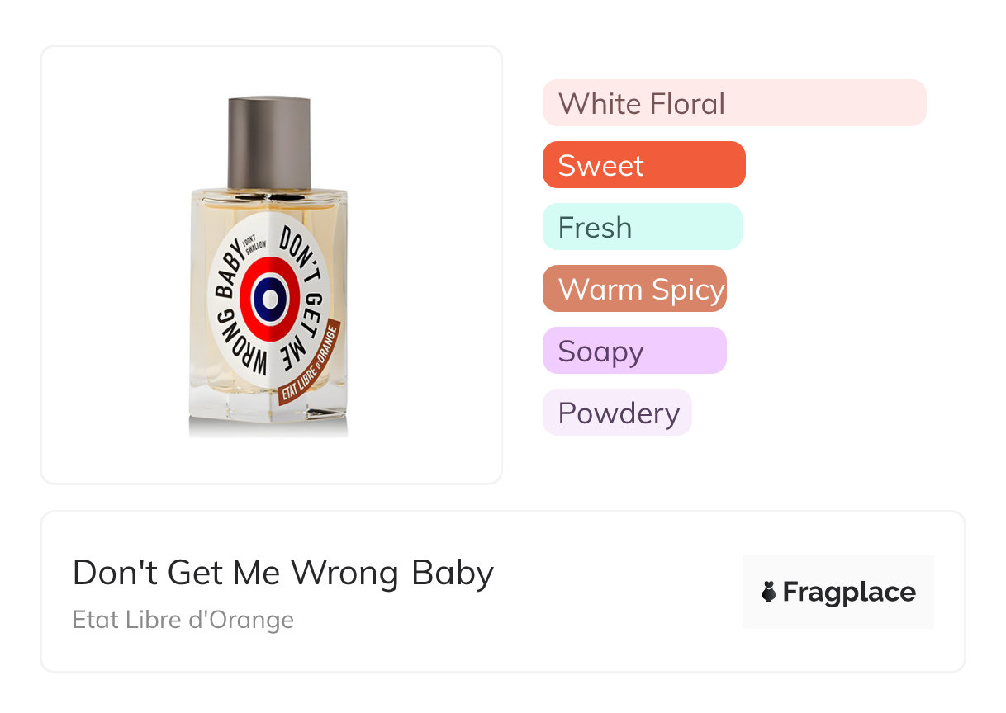Image resolution: width=1006 pixels, height=713 pixels.
Task: Click the small "Don't Swallow" label text
Action: [259, 247]
